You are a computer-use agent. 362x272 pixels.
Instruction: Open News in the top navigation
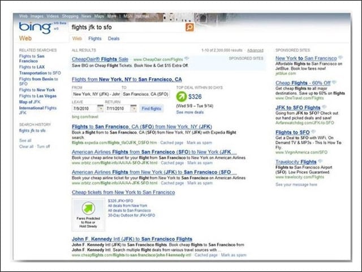click(x=86, y=16)
